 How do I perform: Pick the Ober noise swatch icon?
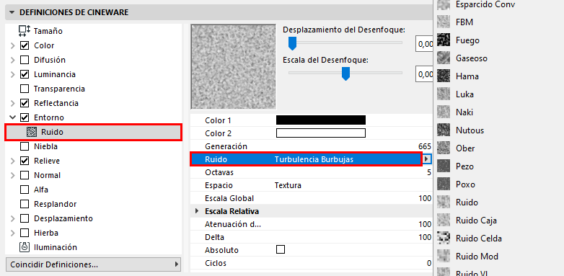pyautogui.click(x=444, y=148)
